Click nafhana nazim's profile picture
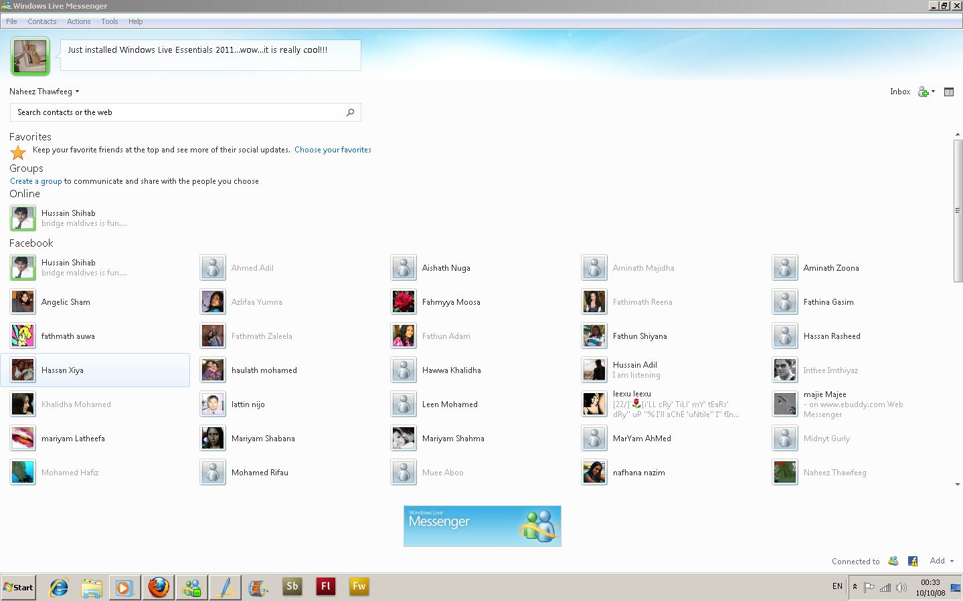 (x=594, y=473)
